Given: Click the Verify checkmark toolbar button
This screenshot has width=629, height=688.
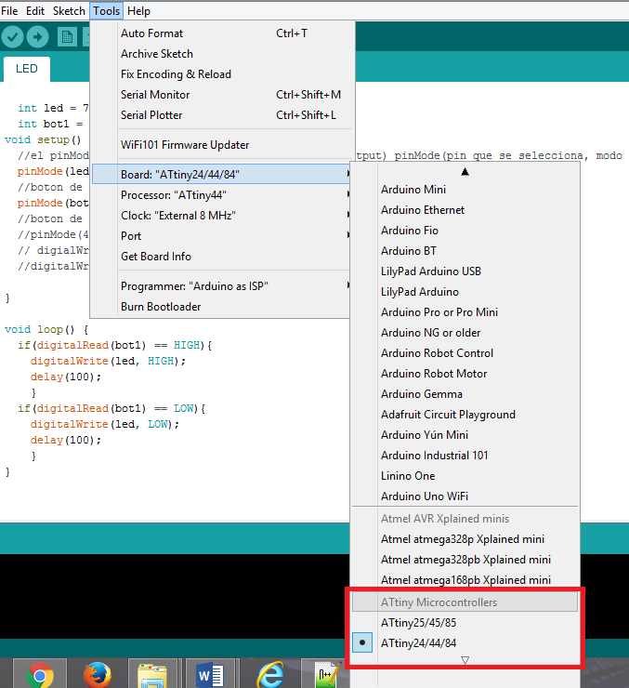Looking at the screenshot, I should [x=12, y=37].
